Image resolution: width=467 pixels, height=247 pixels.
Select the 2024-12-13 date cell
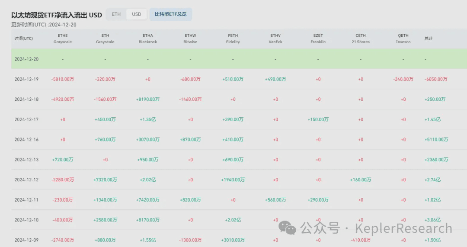point(26,160)
